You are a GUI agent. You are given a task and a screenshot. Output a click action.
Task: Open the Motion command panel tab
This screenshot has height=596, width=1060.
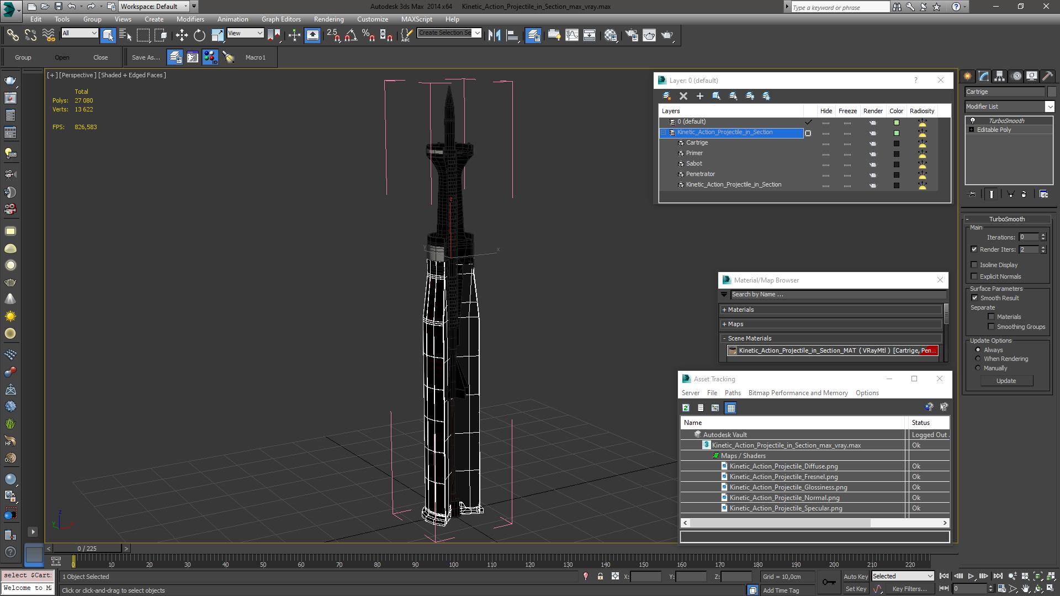click(1016, 76)
